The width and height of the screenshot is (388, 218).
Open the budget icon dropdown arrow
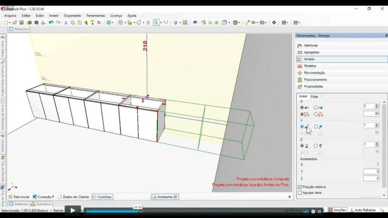[112, 23]
